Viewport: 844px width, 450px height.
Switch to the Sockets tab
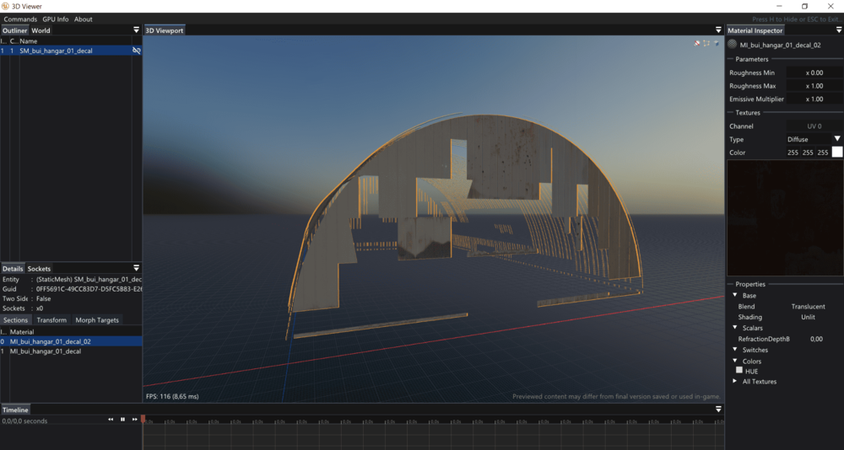coord(39,269)
